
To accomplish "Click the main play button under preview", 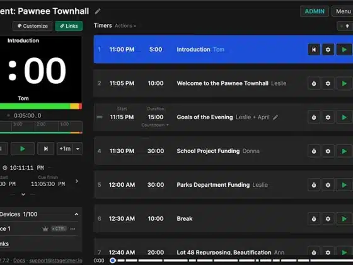I will [x=23, y=149].
